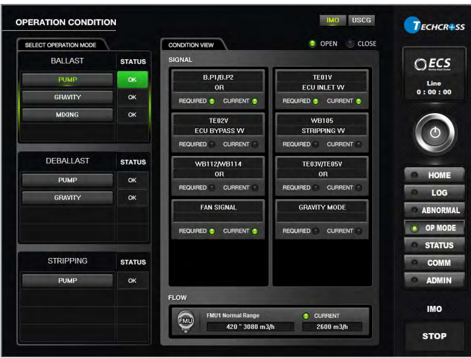Click the 420 ~ 3080 m3/h range field

[x=250, y=327]
